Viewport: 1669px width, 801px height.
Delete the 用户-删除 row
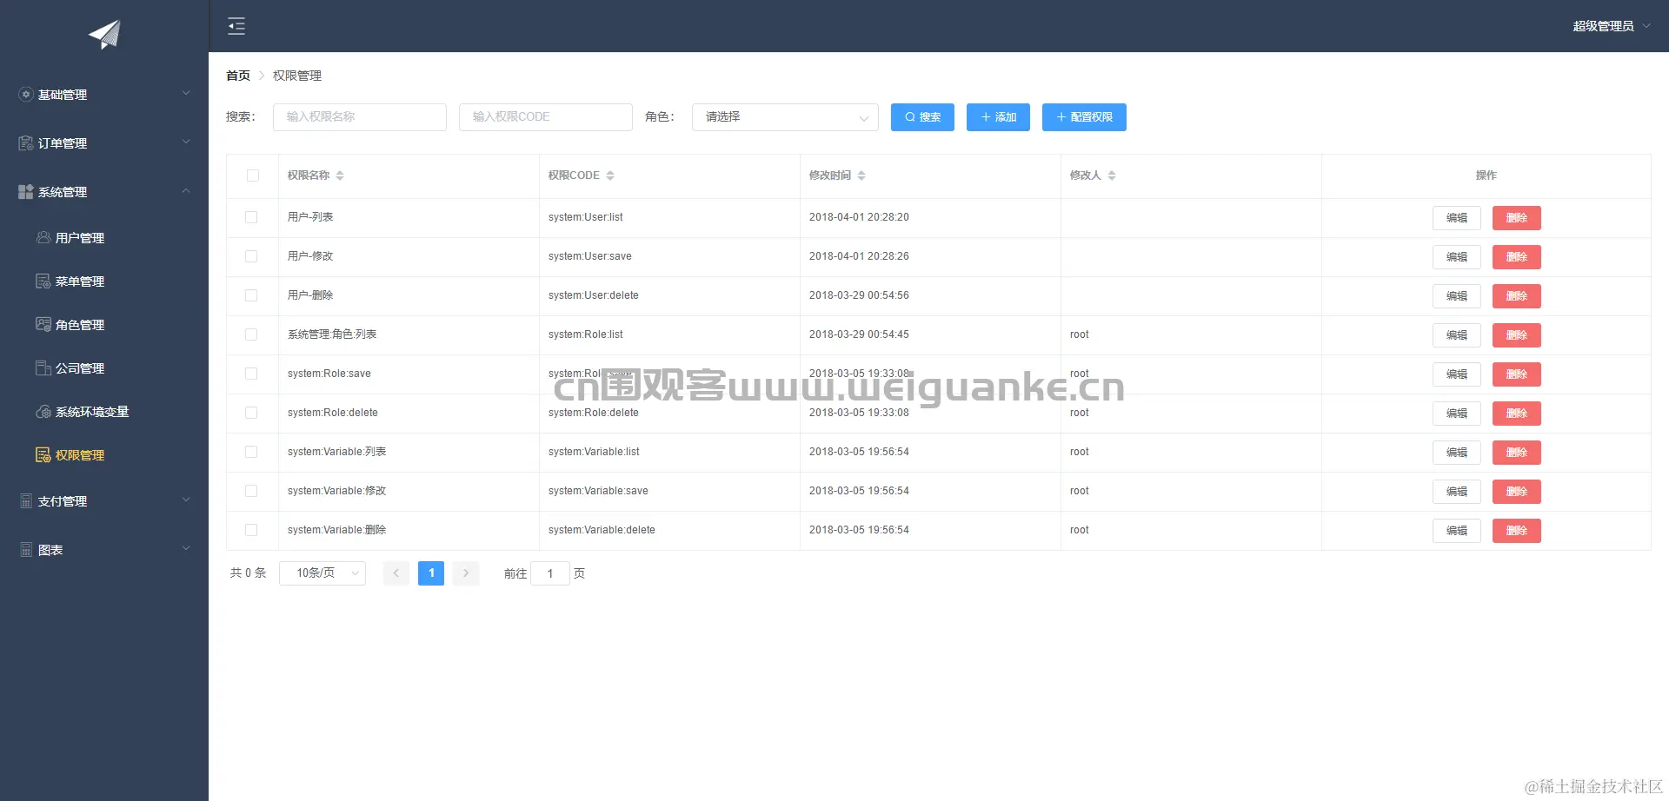click(x=1516, y=296)
